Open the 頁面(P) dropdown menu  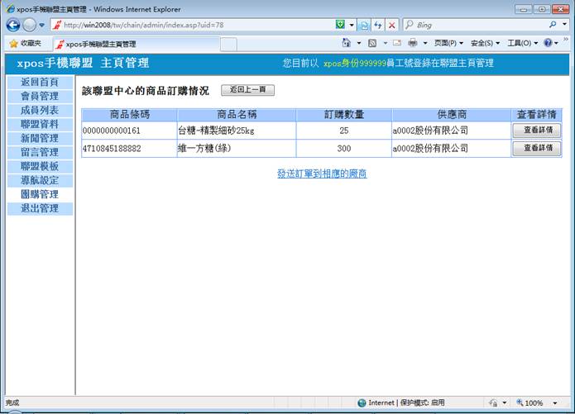click(x=449, y=43)
